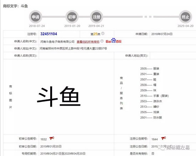Select goods item 2505 服装
Screen dimensions: 196x156
(x=150, y=68)
